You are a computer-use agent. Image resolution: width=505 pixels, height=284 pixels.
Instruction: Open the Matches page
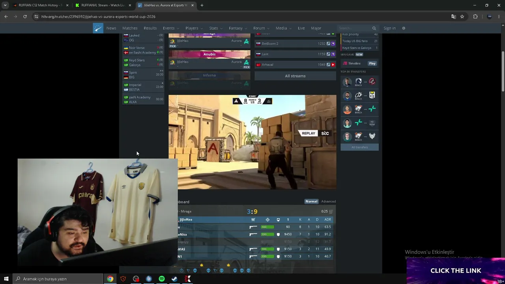coord(130,28)
